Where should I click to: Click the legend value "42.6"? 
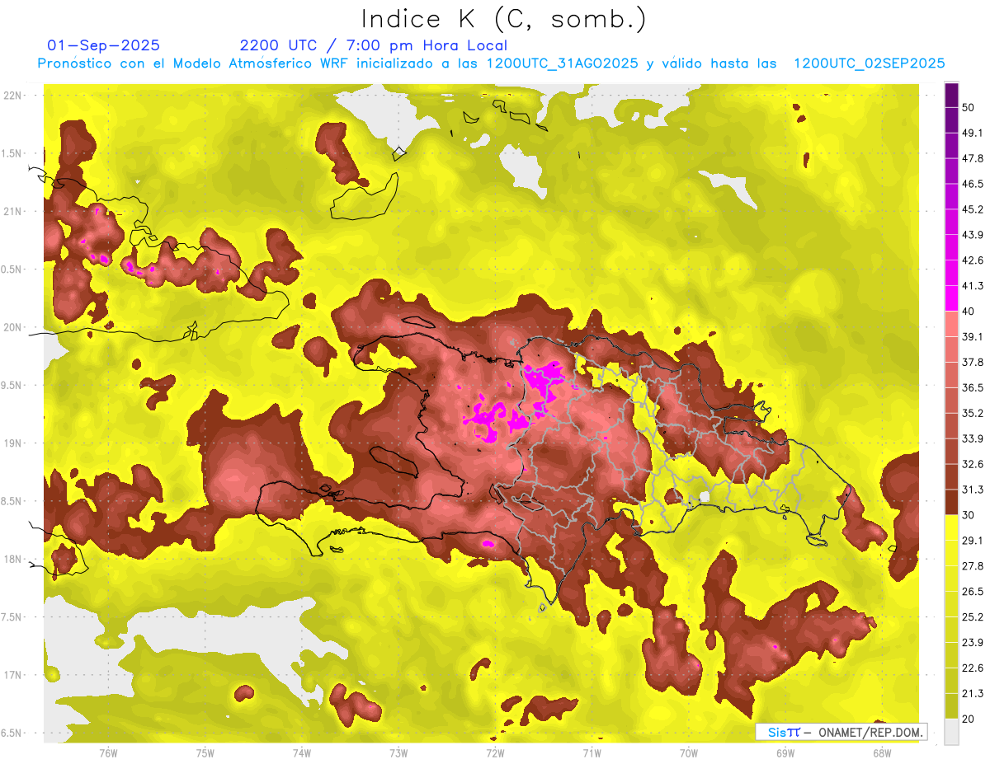pyautogui.click(x=972, y=260)
